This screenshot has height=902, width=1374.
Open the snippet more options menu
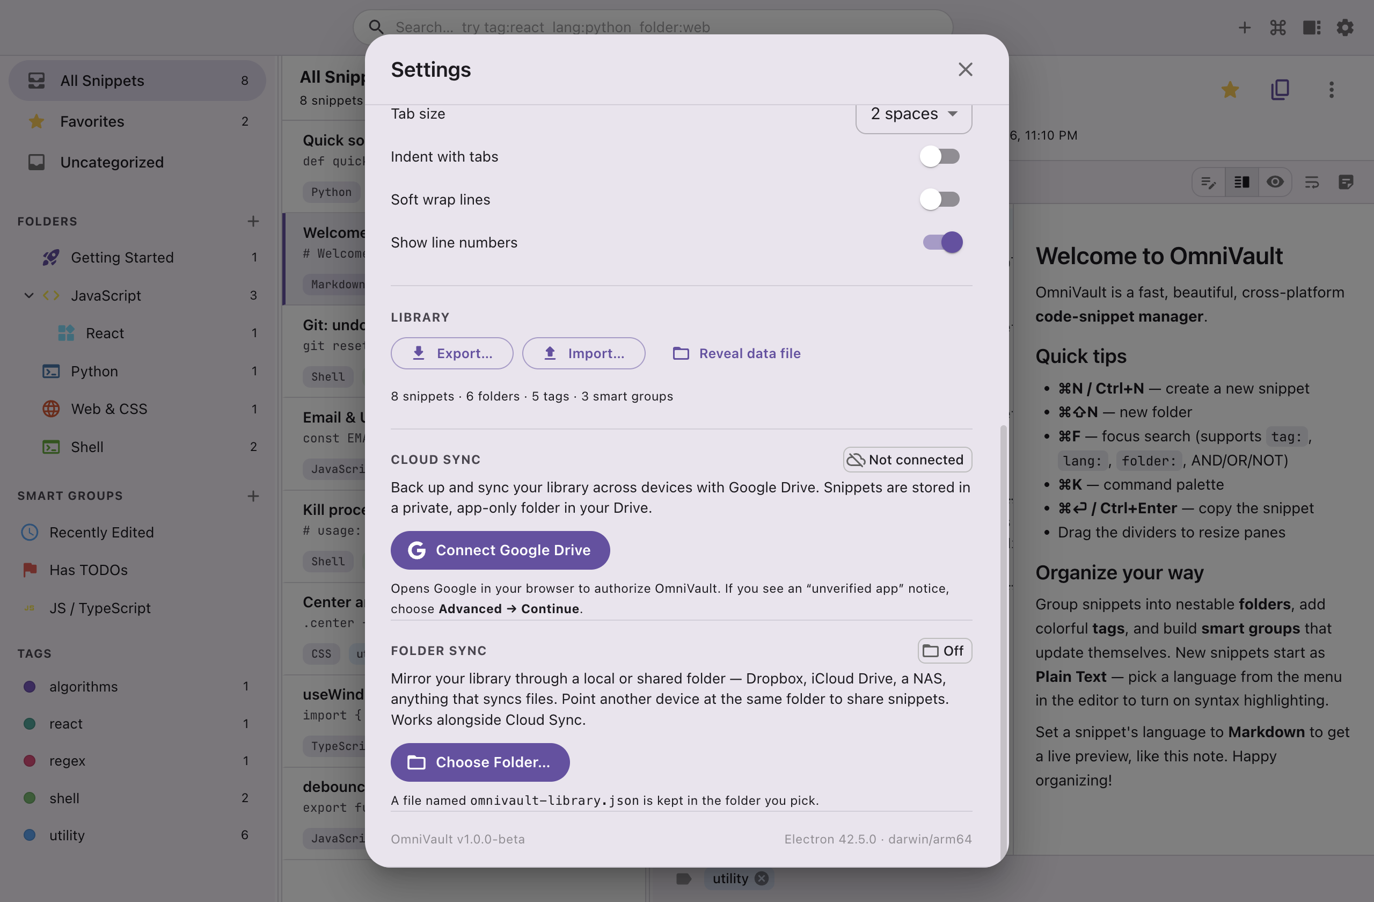pyautogui.click(x=1331, y=90)
